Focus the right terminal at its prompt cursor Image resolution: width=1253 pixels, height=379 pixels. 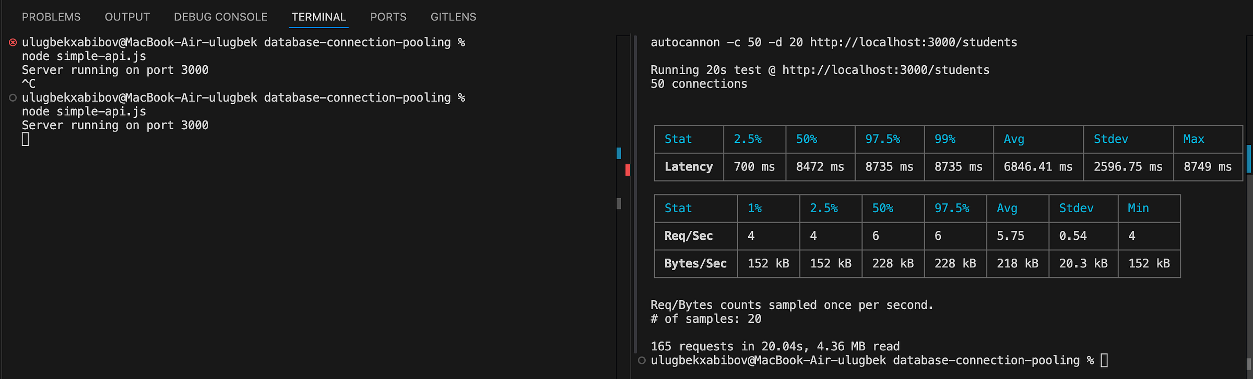point(1104,360)
